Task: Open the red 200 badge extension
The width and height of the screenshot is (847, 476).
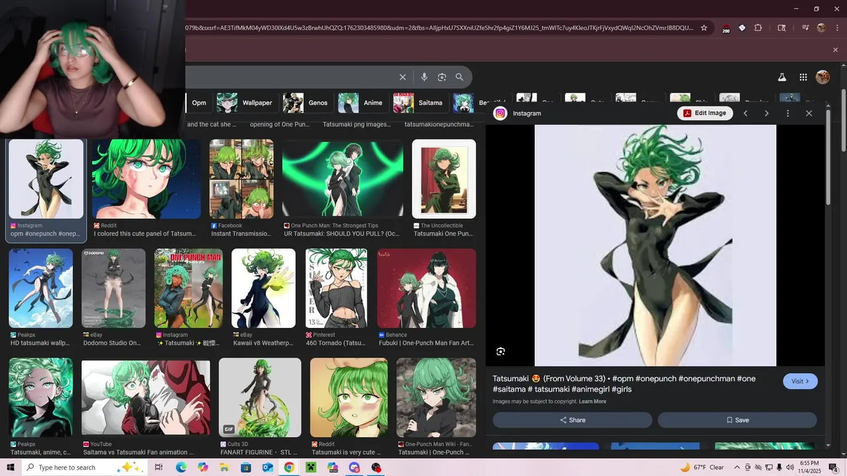Action: point(726,28)
